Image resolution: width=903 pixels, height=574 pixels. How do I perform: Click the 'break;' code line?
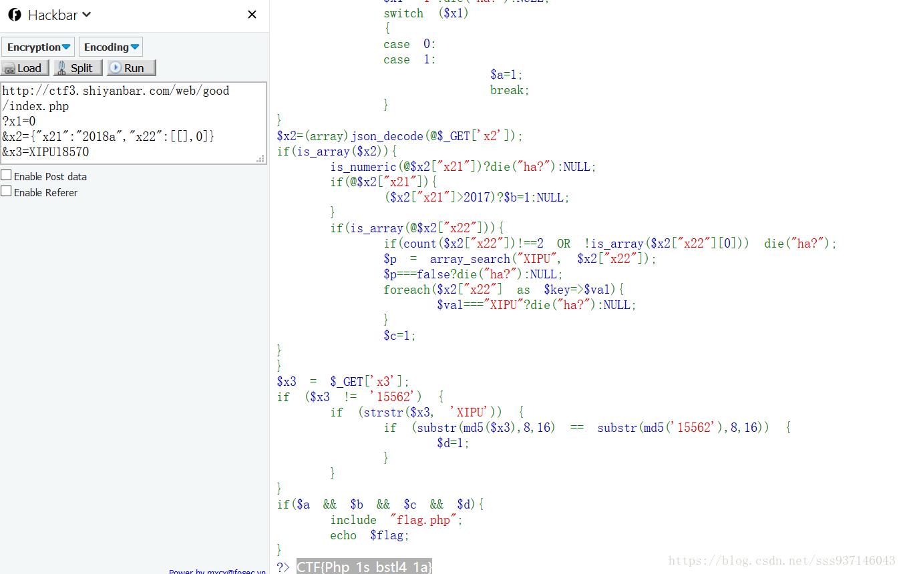(510, 90)
